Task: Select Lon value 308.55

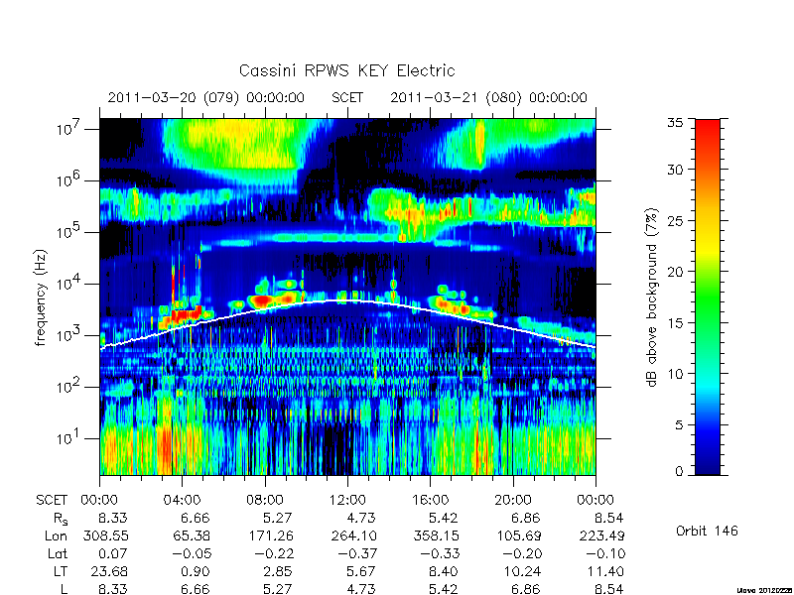Action: [107, 535]
